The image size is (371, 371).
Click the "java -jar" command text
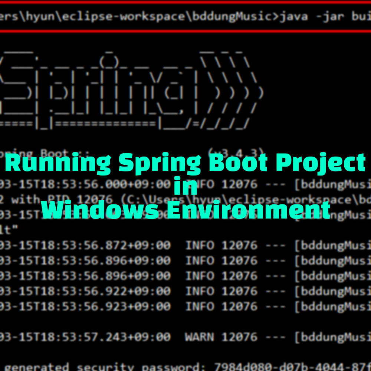[x=312, y=17]
